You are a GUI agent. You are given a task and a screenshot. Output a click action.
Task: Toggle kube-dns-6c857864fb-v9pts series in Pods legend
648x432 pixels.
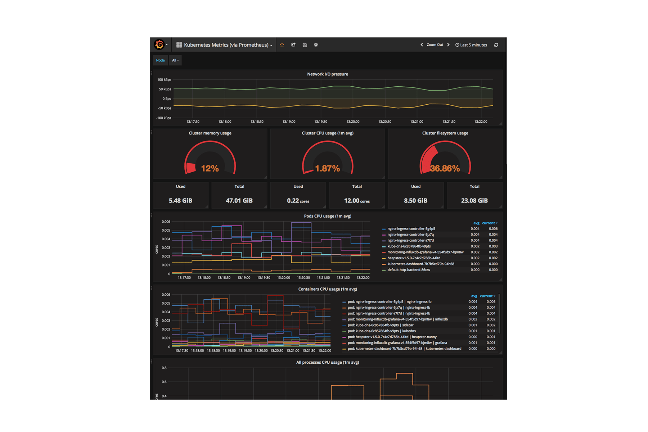click(x=409, y=246)
